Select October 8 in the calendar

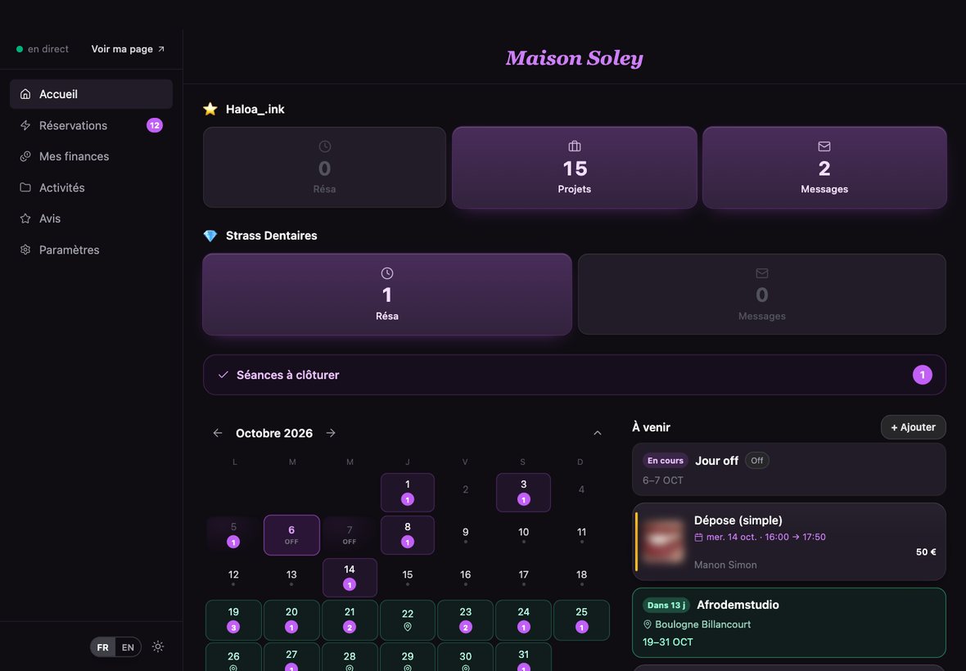tap(407, 535)
